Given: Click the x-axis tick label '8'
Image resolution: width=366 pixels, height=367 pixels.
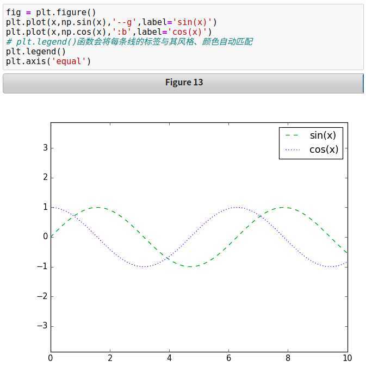Looking at the screenshot, I should [x=288, y=358].
